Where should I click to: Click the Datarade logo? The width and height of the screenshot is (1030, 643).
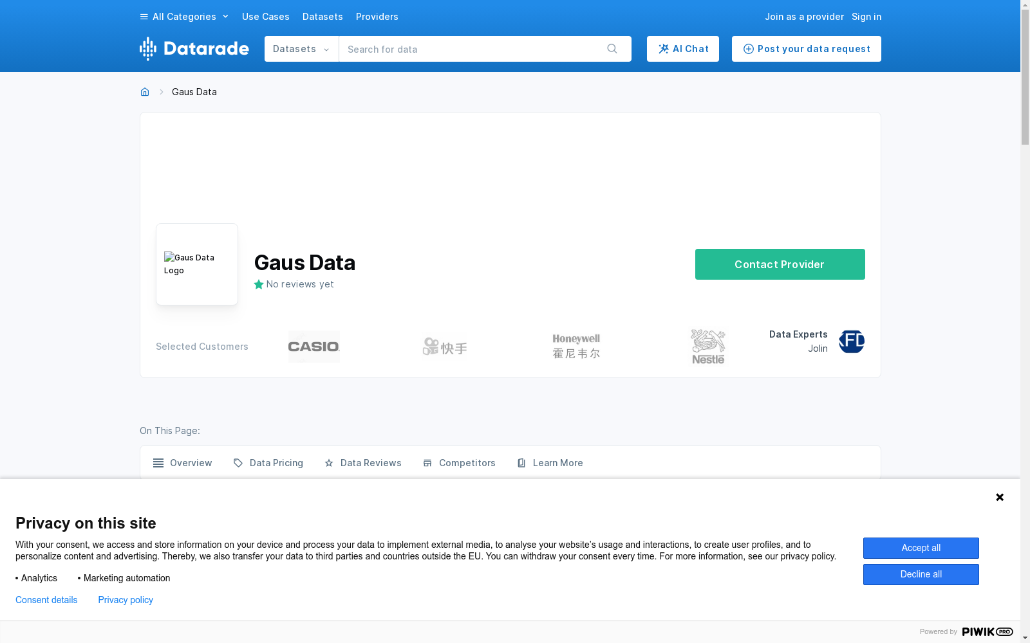tap(194, 49)
